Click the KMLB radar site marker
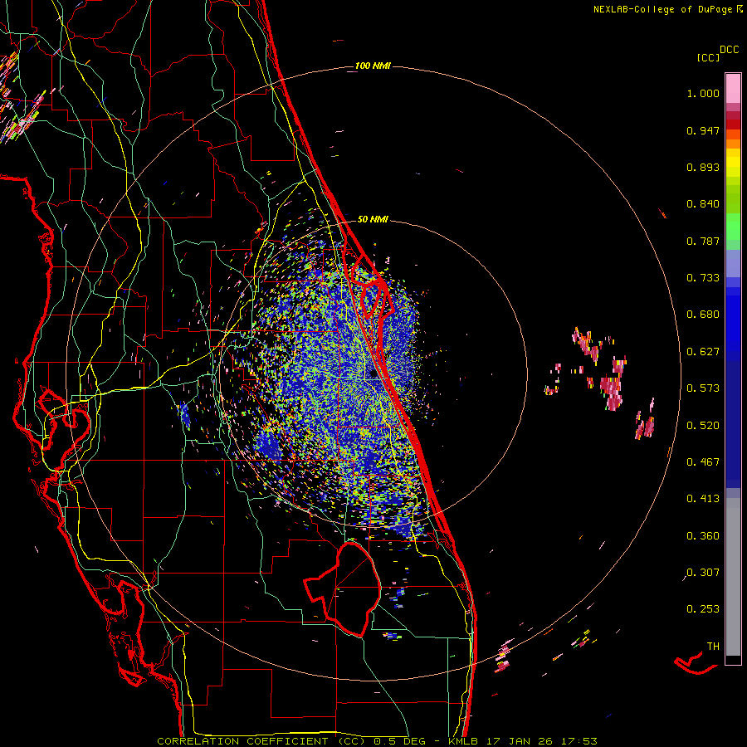Image resolution: width=747 pixels, height=747 pixels. [373, 373]
